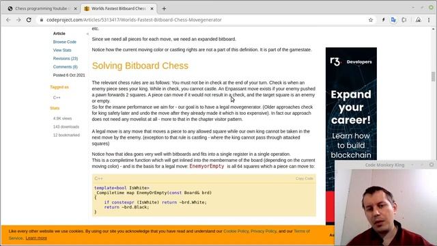Reload the page with the refresh icon
The image size is (437, 246).
[29, 20]
